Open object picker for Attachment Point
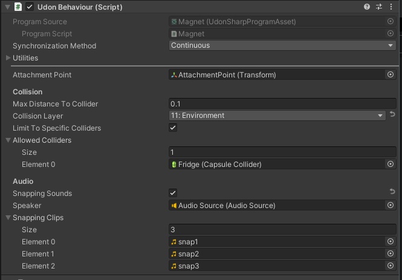402x280 pixels. tap(390, 74)
